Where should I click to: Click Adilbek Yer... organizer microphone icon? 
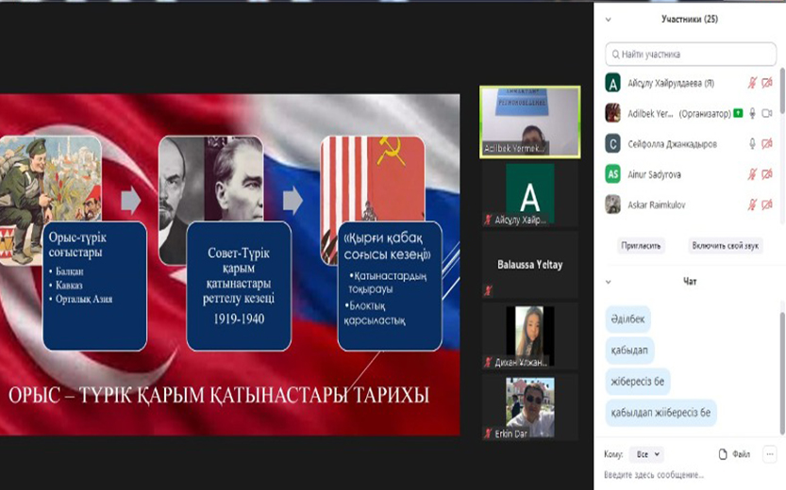click(752, 114)
